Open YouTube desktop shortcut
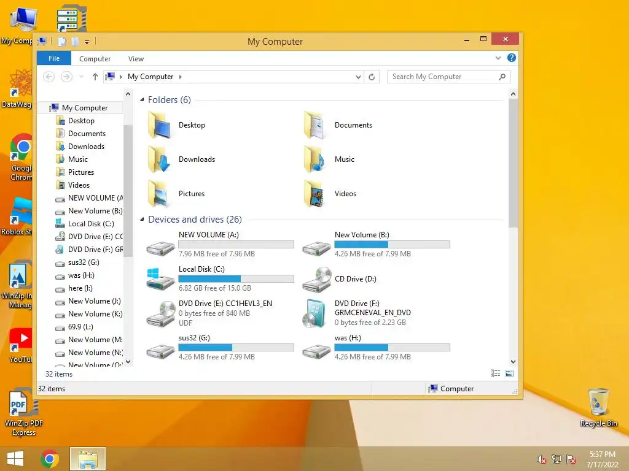The width and height of the screenshot is (629, 471). 20,345
